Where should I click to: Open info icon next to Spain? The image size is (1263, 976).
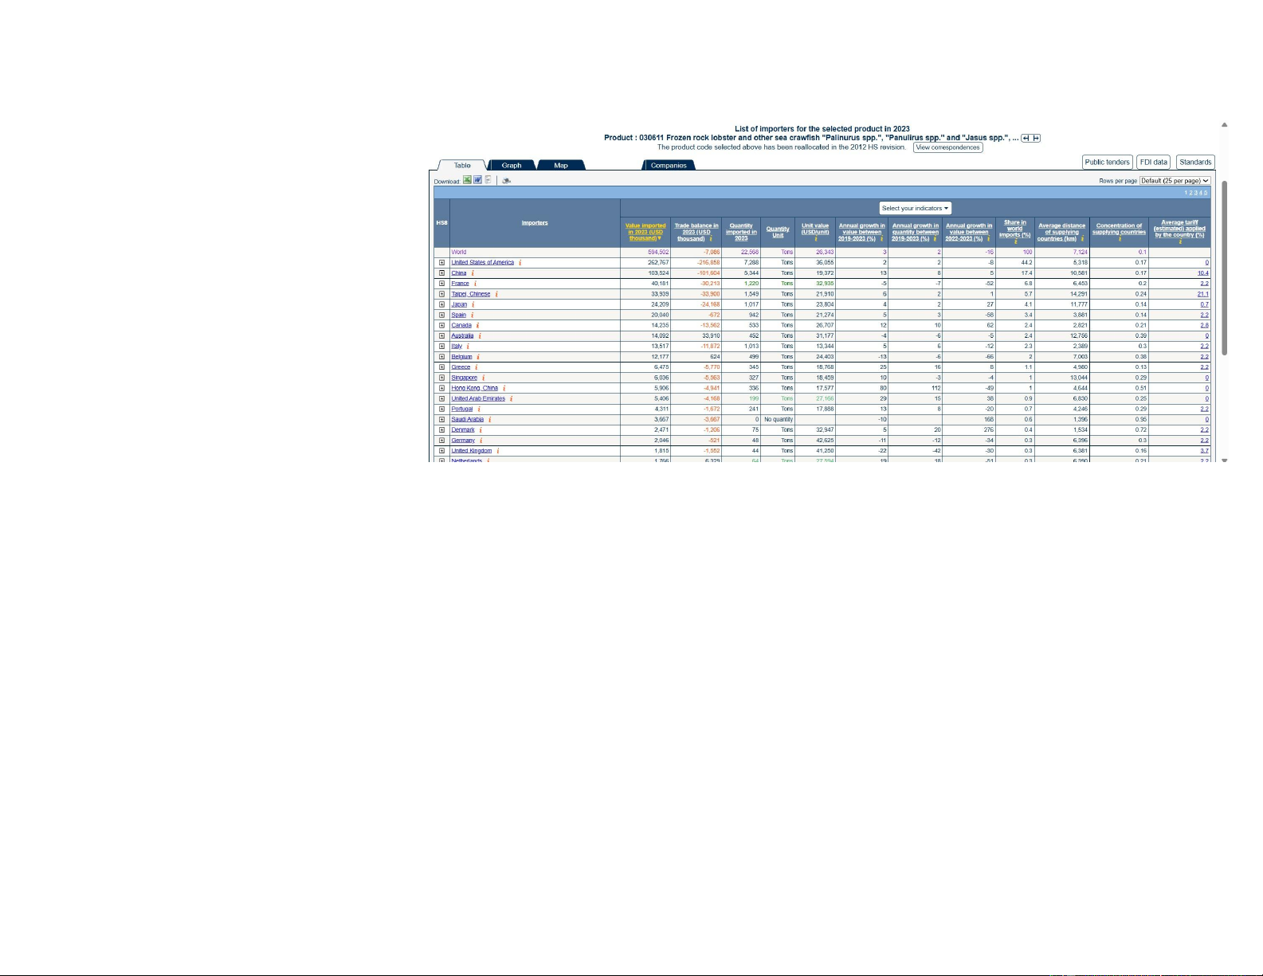[x=472, y=315]
